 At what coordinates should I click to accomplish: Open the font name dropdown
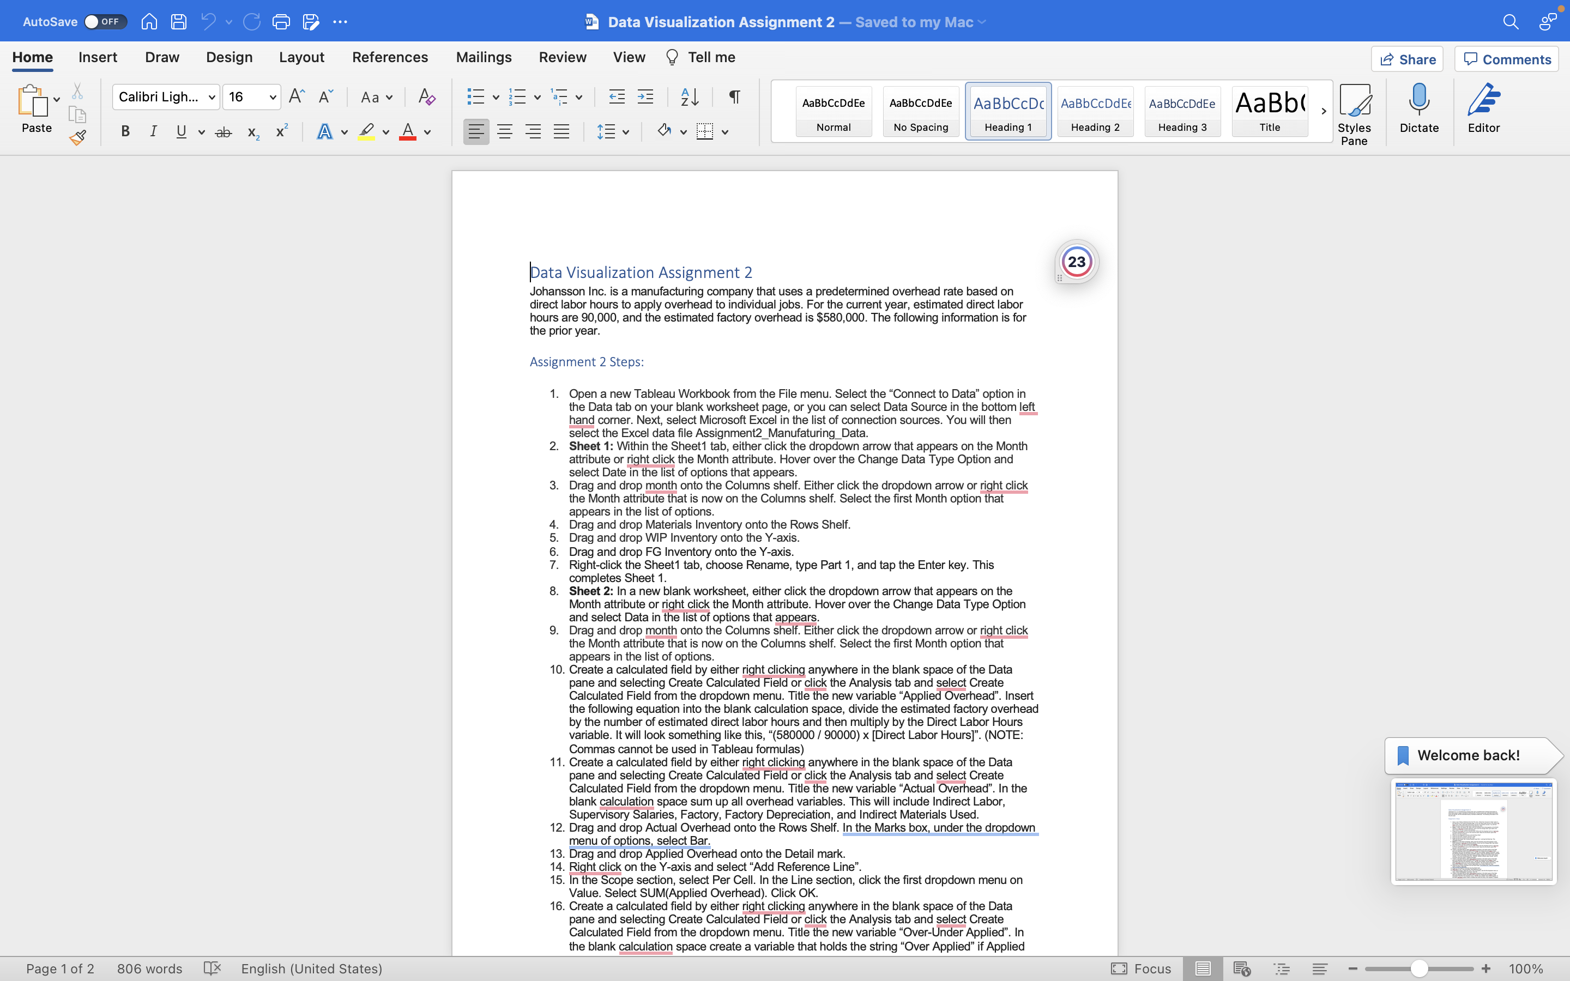[x=212, y=98]
